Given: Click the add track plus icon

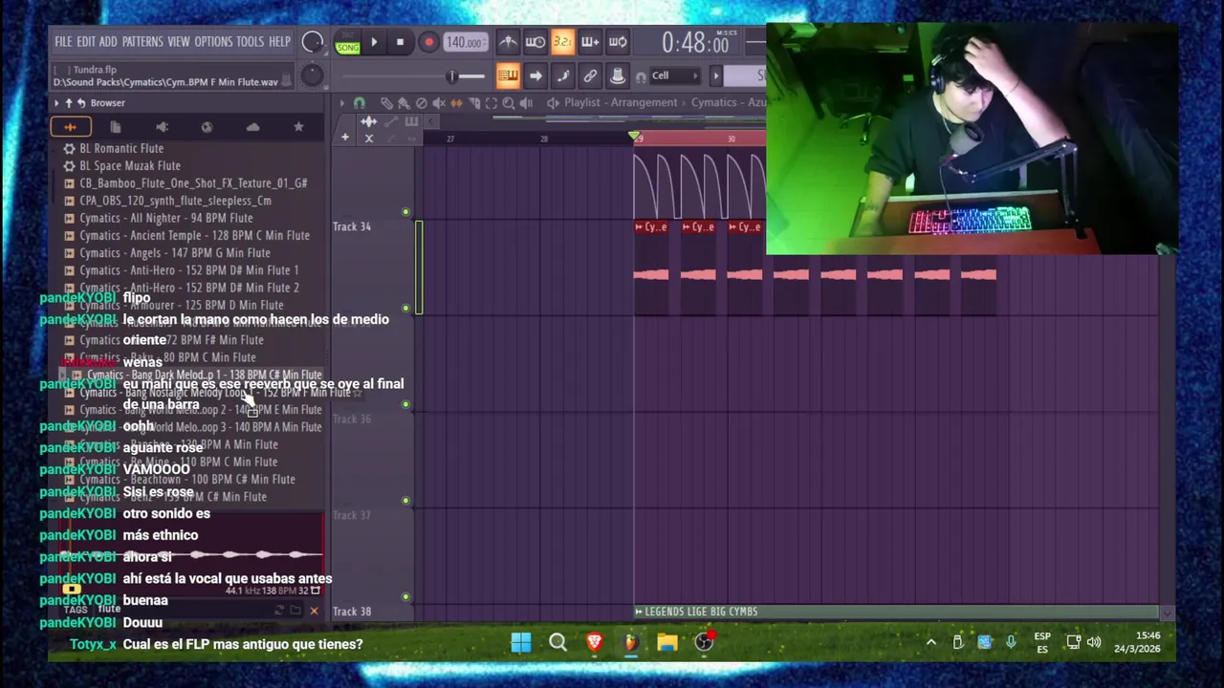Looking at the screenshot, I should (x=344, y=138).
